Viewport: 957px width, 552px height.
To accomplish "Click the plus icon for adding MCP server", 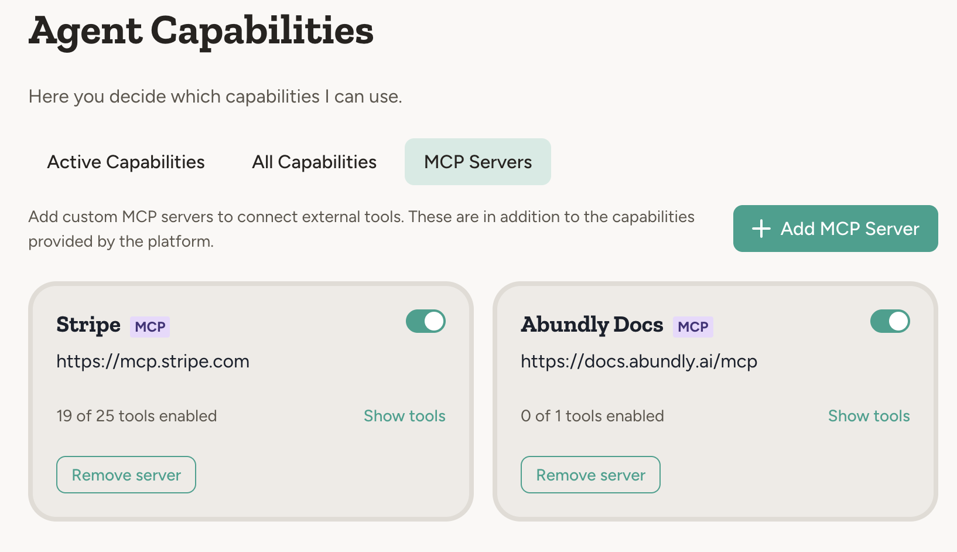I will tap(761, 229).
